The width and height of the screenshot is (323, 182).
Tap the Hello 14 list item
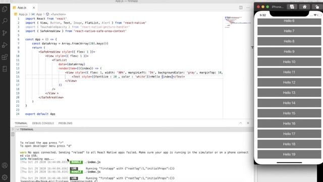(x=289, y=103)
